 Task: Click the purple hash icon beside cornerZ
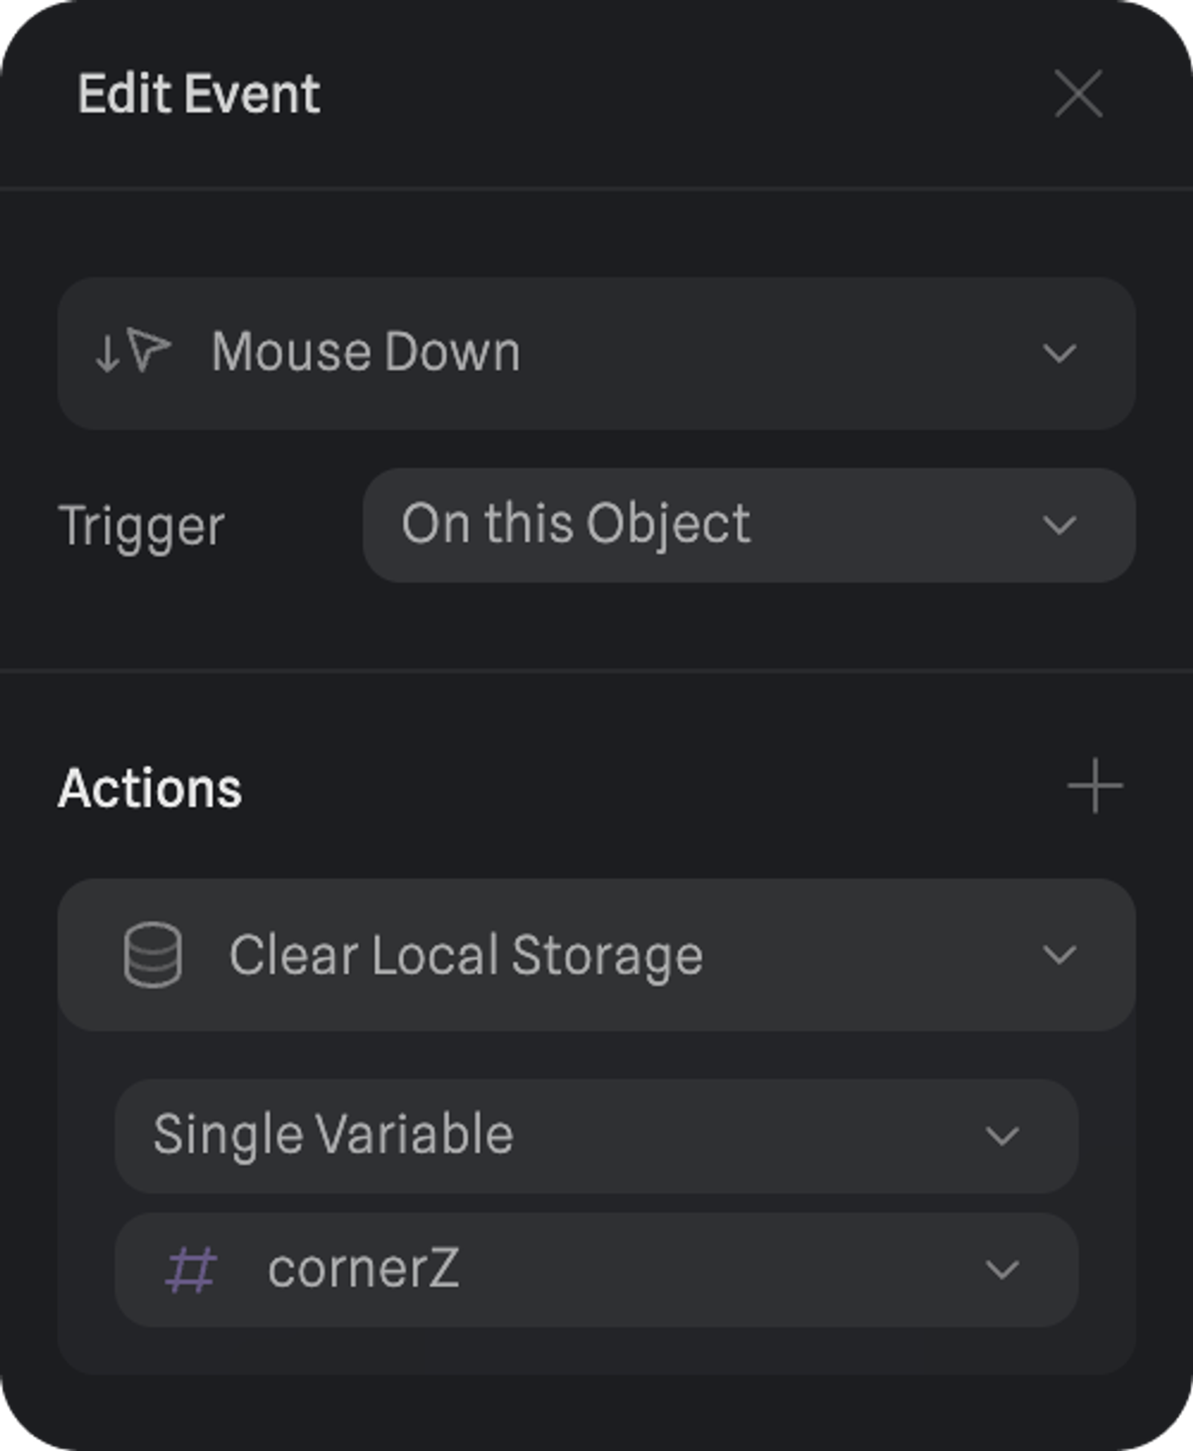(x=191, y=1270)
